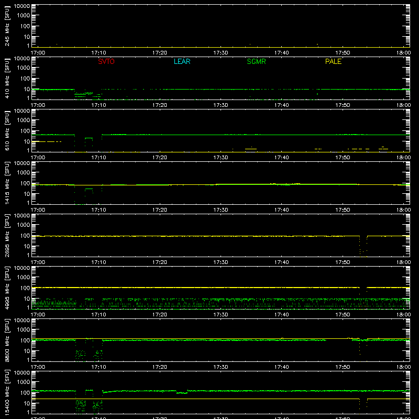Click 17:40 tick label of 410 MHz panel
Screen dimensions: 419x419
pos(282,105)
